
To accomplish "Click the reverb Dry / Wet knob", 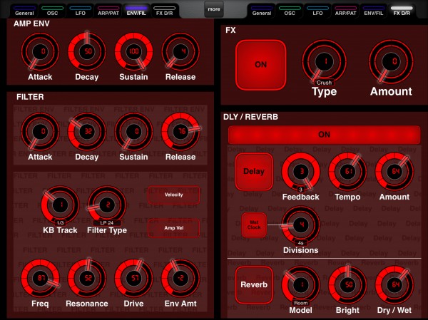I will 394,285.
